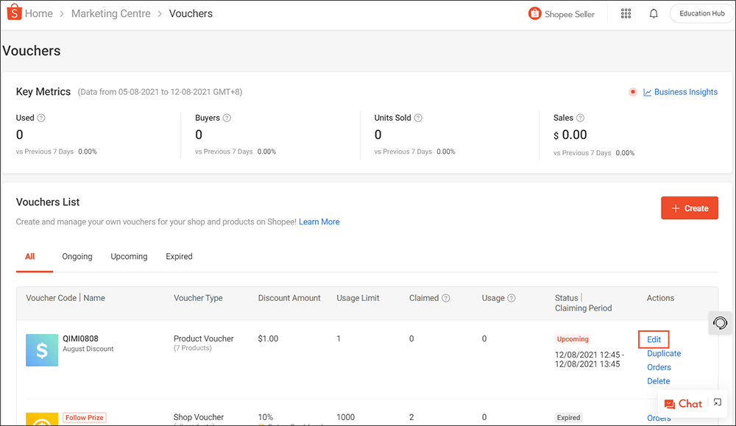736x426 pixels.
Task: Open the Education Hub
Action: pyautogui.click(x=701, y=13)
